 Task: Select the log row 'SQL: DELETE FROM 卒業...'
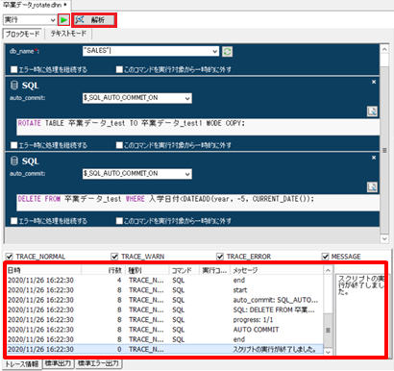coord(165,310)
